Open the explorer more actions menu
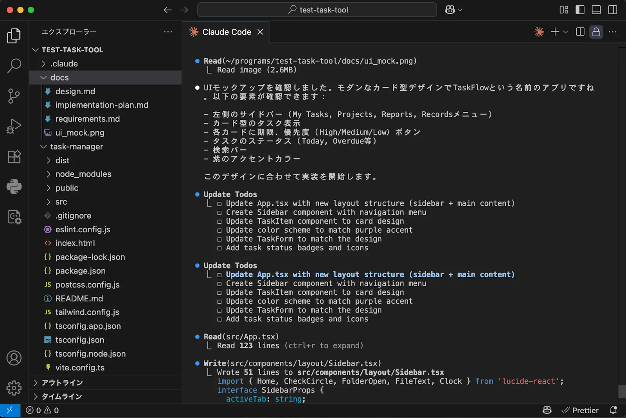Image resolution: width=626 pixels, height=418 pixels. (168, 32)
